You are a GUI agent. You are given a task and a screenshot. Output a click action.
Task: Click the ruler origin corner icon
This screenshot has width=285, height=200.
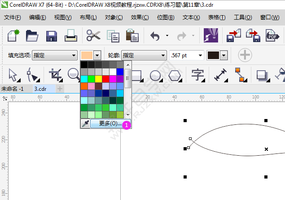click(x=5, y=98)
